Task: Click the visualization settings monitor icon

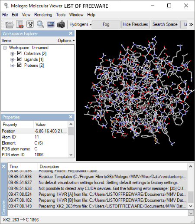Action: tap(51, 24)
